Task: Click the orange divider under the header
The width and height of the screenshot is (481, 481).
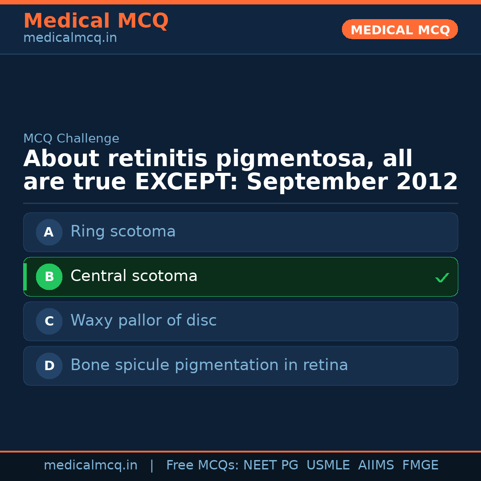Action: coord(240,54)
